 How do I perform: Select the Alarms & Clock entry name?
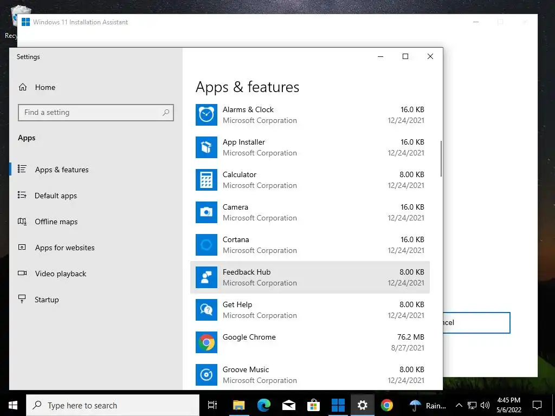pos(248,109)
